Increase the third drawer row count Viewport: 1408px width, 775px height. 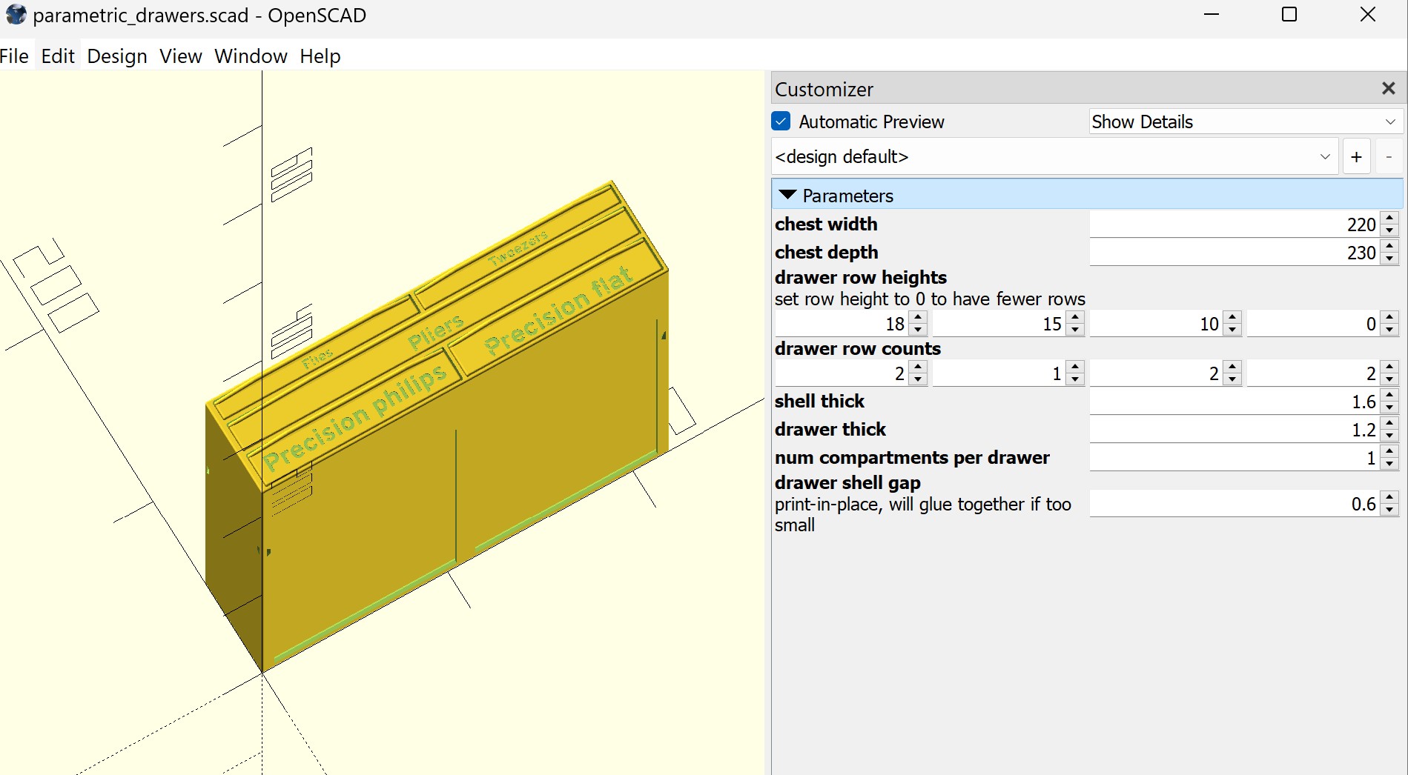pos(1232,367)
